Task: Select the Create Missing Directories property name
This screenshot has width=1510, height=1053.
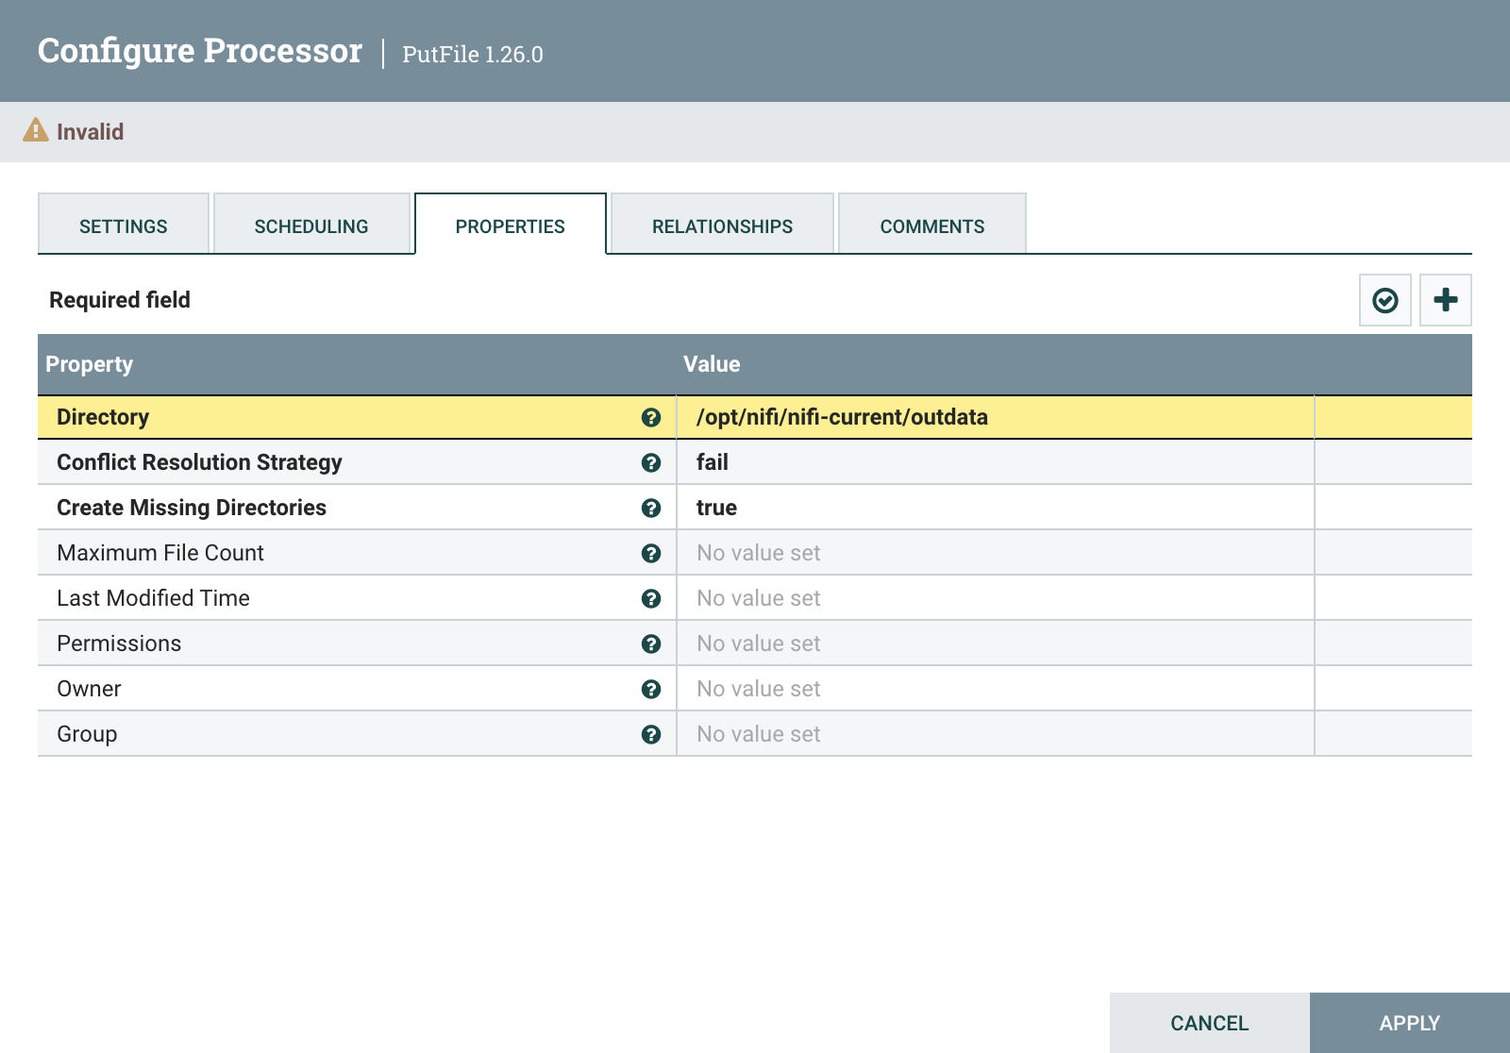Action: tap(192, 508)
